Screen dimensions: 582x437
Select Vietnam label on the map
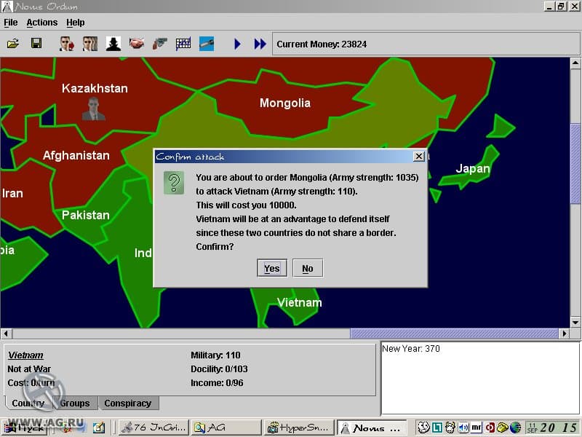[300, 302]
